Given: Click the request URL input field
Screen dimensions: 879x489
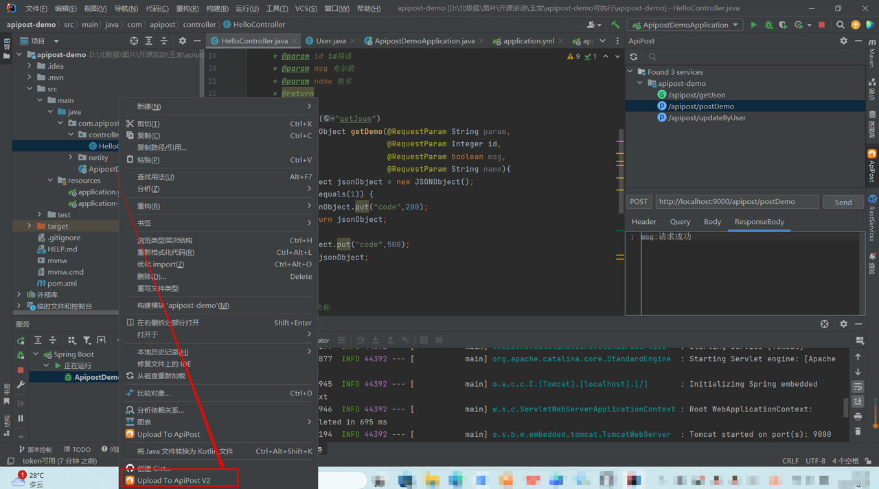Looking at the screenshot, I should tap(737, 202).
